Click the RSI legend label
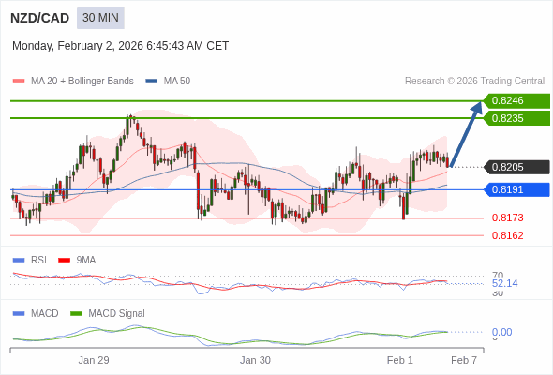The width and height of the screenshot is (553, 375). (x=38, y=261)
